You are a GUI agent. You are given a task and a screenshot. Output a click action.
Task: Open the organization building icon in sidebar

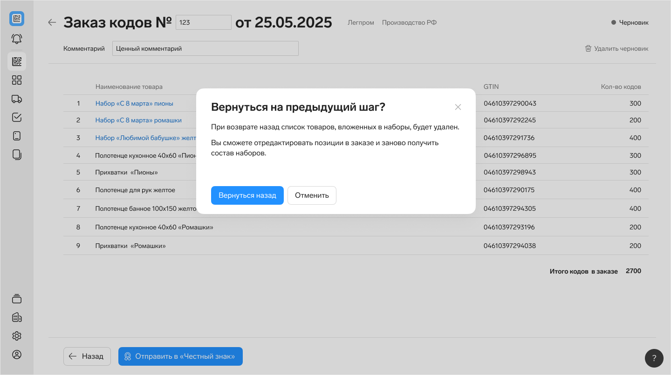17,317
